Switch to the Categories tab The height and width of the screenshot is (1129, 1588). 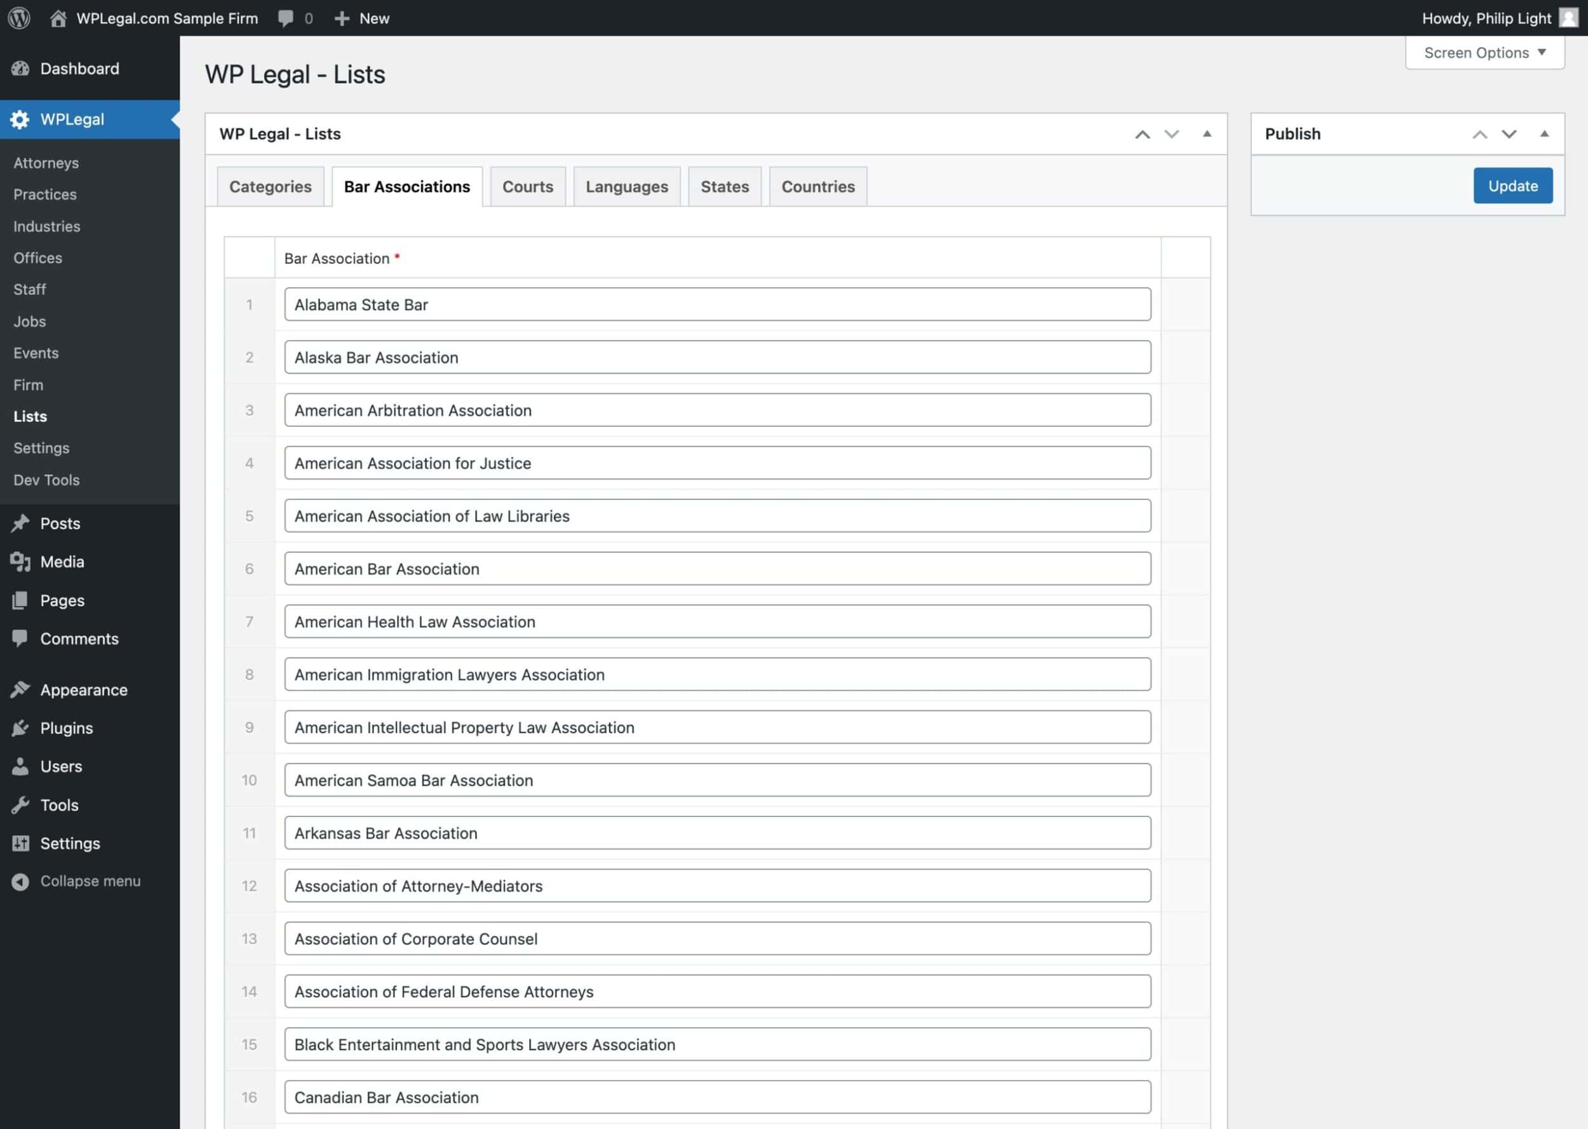pyautogui.click(x=271, y=186)
